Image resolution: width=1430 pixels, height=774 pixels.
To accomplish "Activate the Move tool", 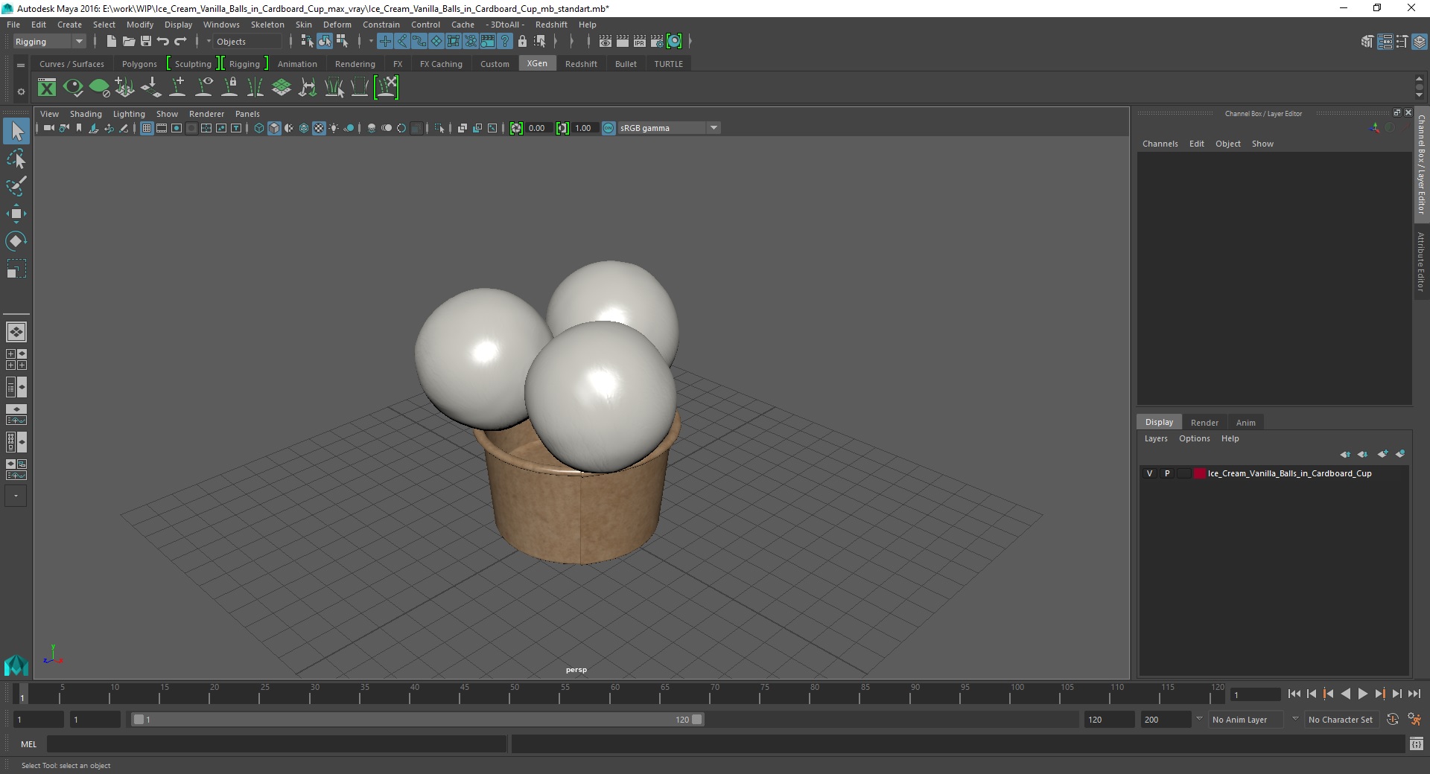I will tap(16, 214).
